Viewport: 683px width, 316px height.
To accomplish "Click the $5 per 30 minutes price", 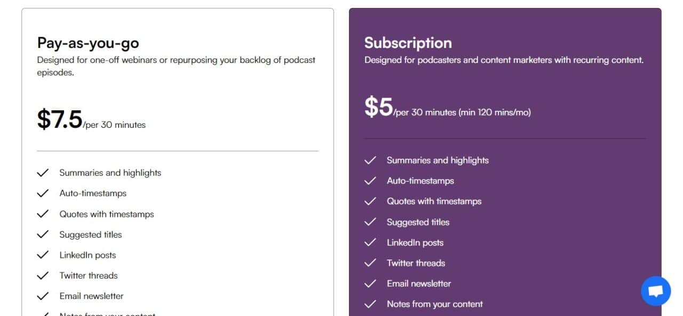I will tap(448, 108).
